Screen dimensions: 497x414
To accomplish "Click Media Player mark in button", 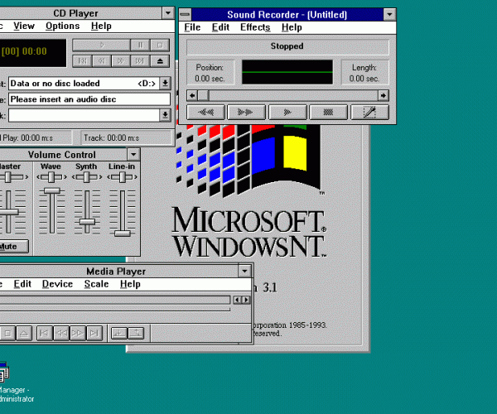I will 119,333.
